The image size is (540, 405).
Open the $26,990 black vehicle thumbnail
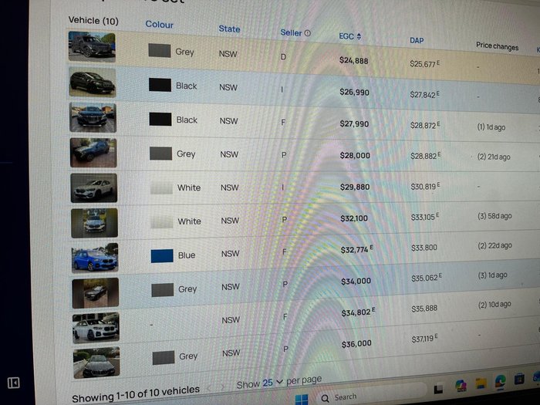click(93, 83)
